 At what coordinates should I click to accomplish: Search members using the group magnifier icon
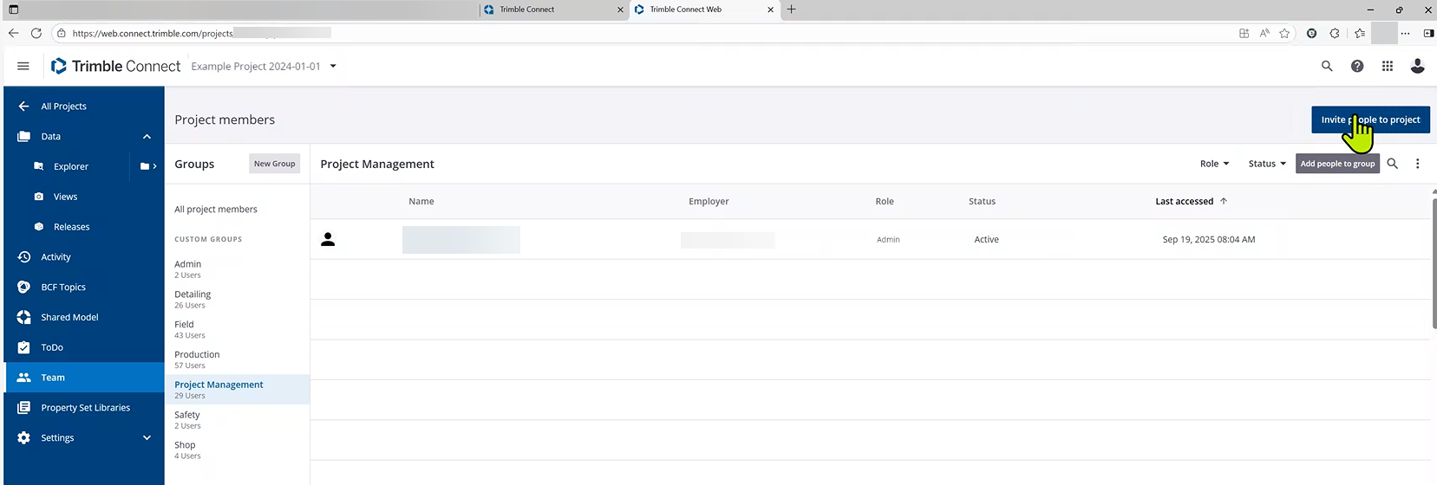pyautogui.click(x=1392, y=164)
